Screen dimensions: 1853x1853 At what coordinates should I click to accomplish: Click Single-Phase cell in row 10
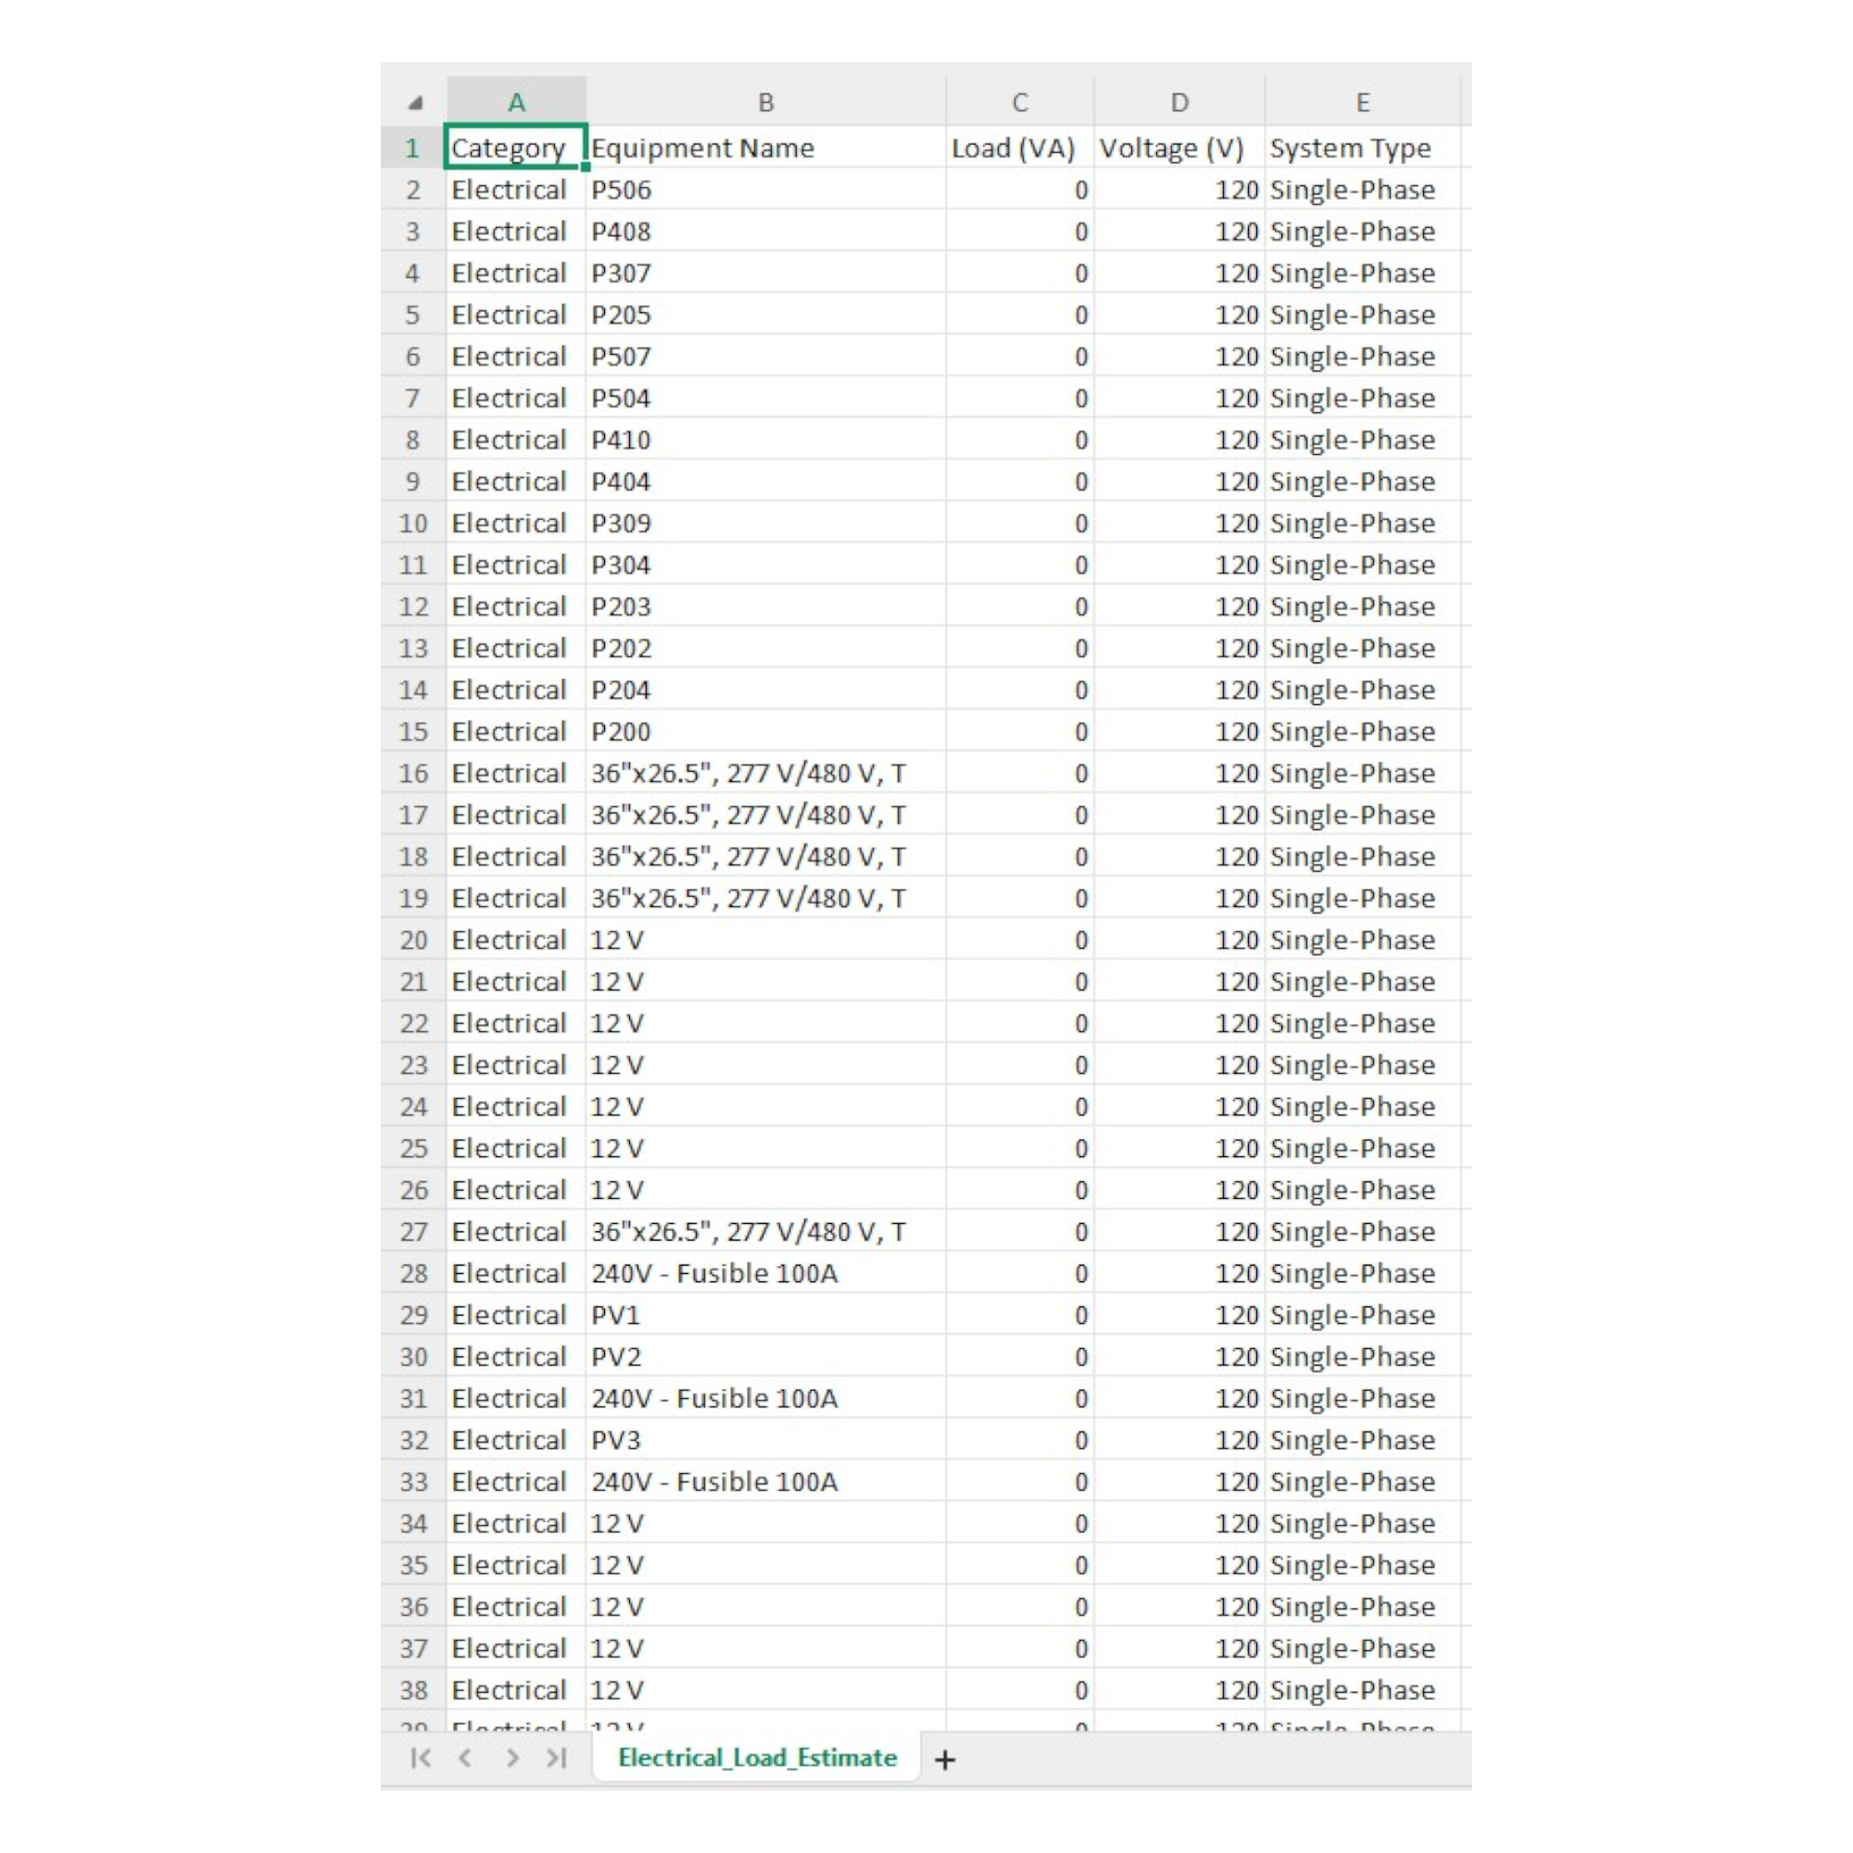pos(1362,523)
